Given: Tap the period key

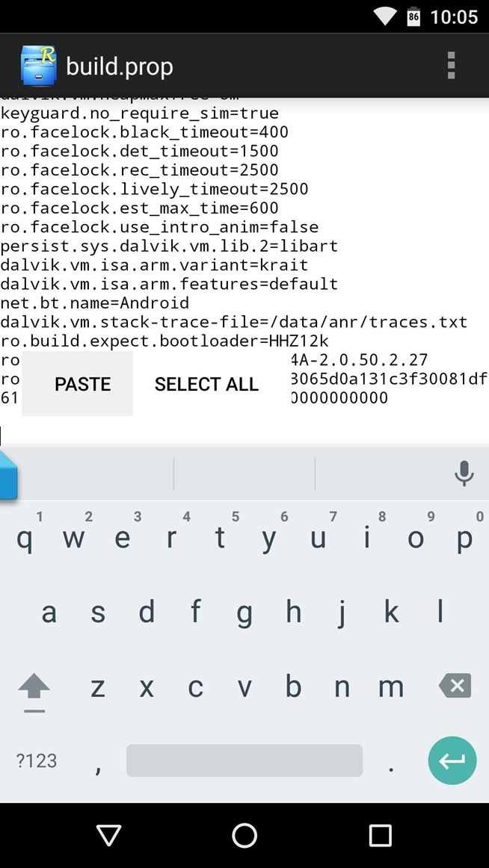Looking at the screenshot, I should point(391,762).
